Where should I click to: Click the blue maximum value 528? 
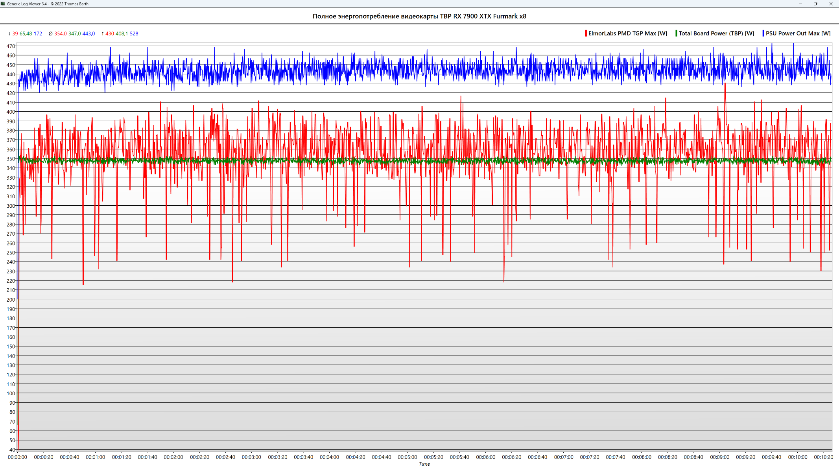click(134, 34)
